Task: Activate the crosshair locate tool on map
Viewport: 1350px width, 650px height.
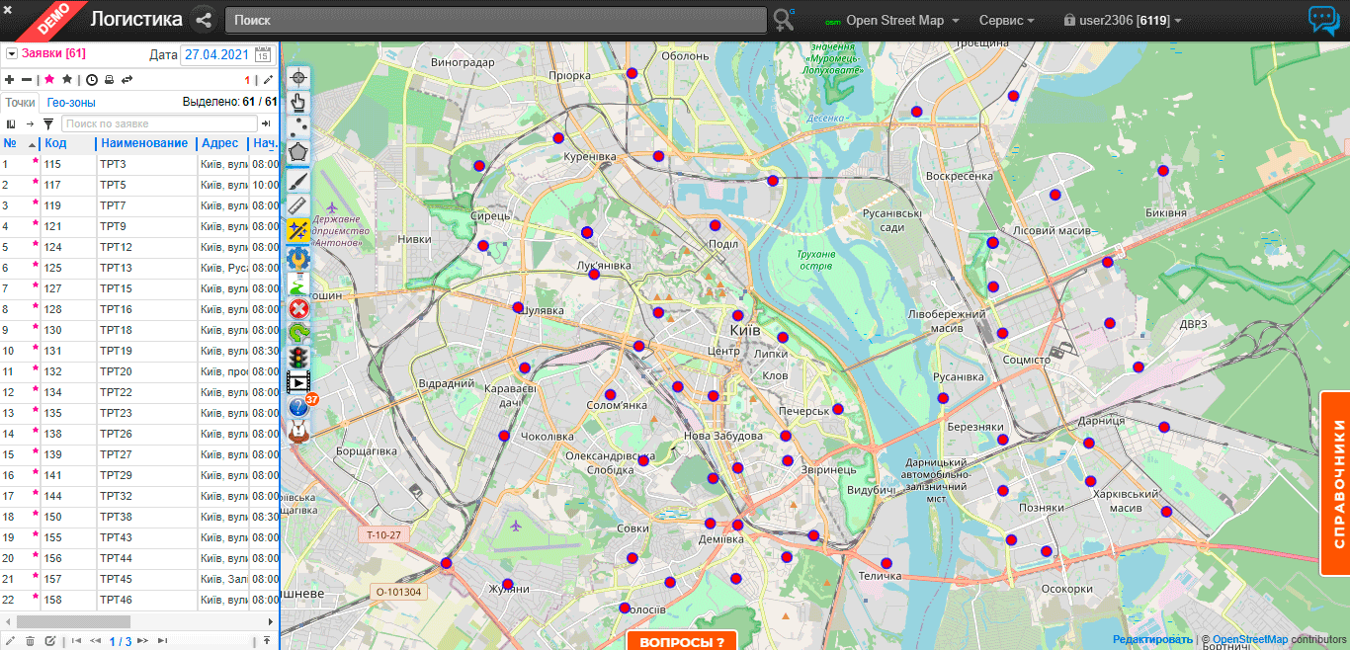Action: pos(297,77)
